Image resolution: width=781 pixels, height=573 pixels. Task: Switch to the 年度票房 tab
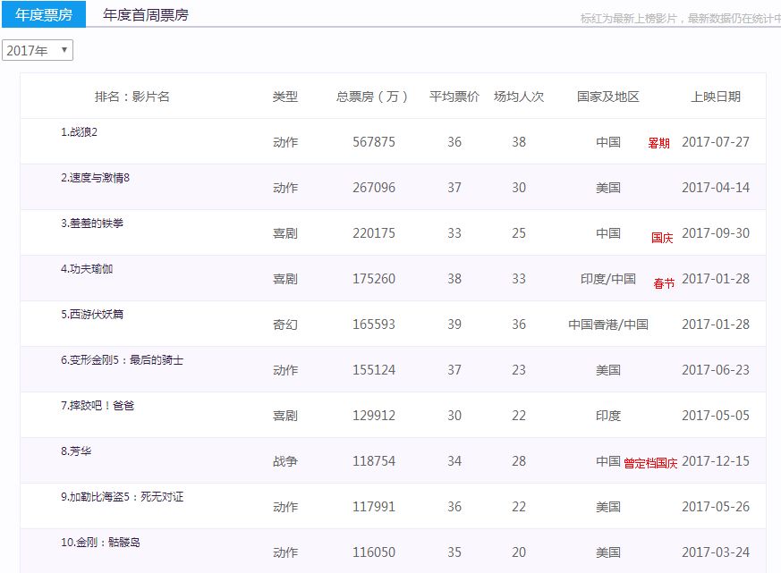43,14
